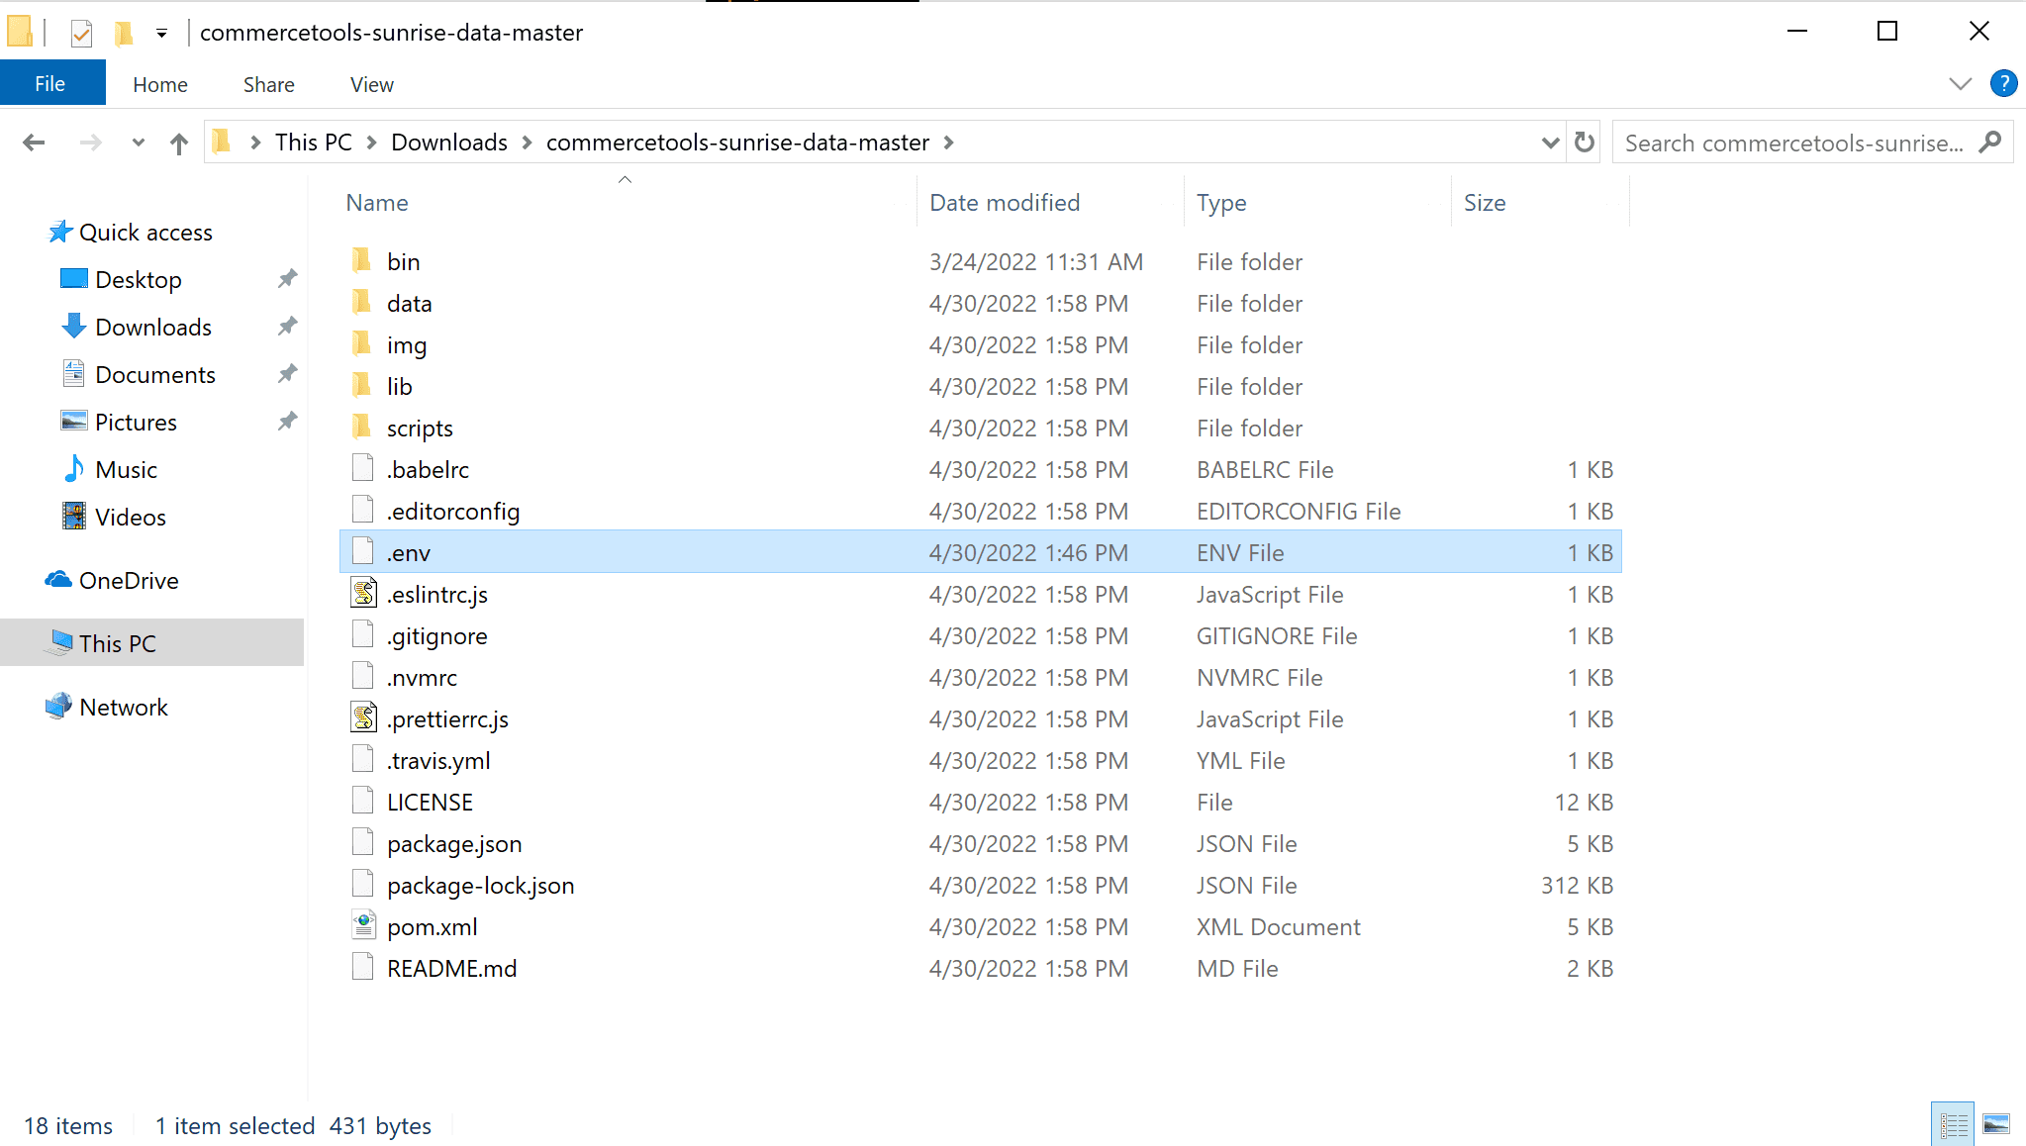2026x1146 pixels.
Task: Click the Properties quick access toolbar icon
Action: coord(81,33)
